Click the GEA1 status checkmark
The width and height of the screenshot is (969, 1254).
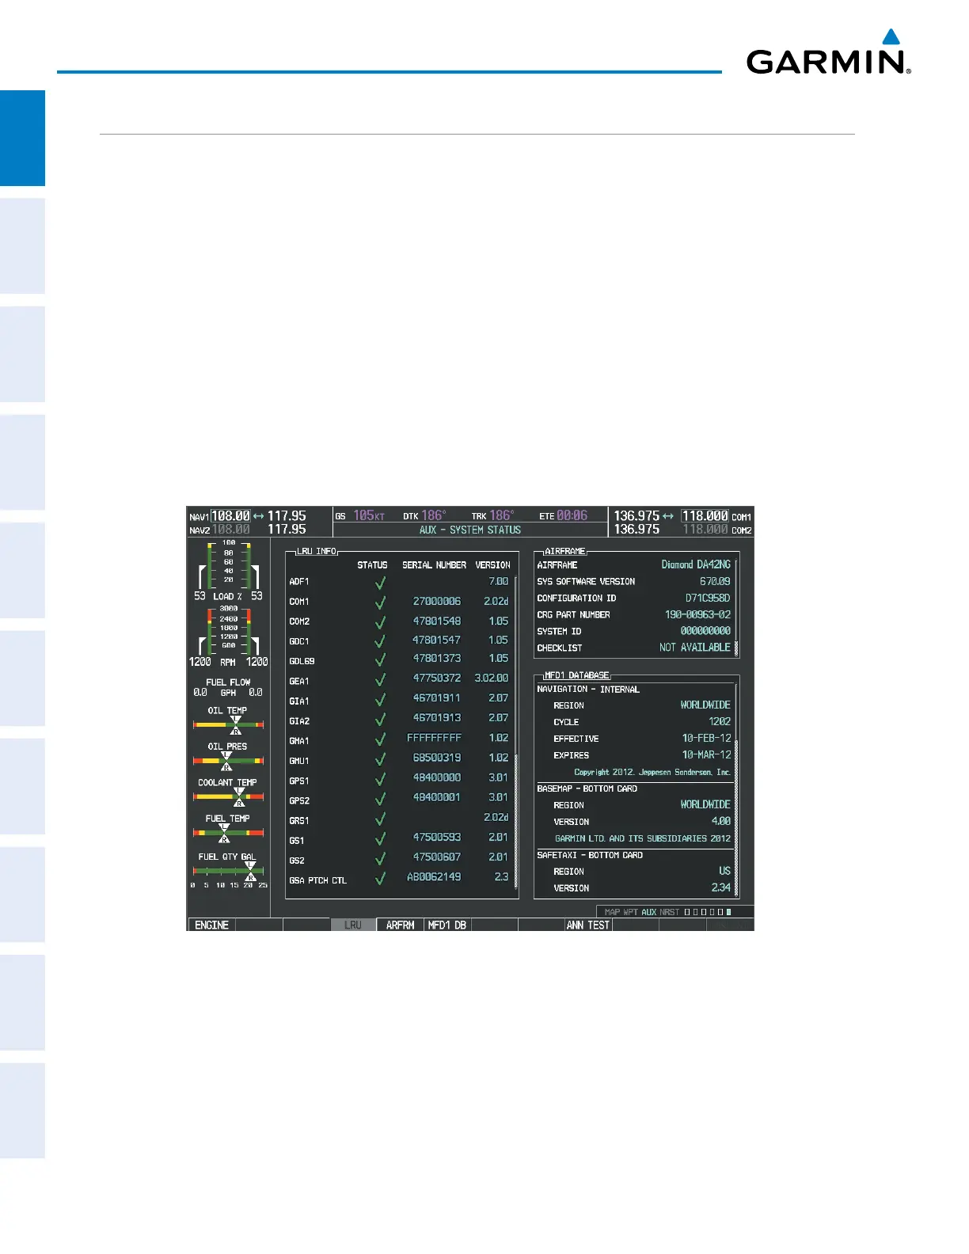point(380,681)
